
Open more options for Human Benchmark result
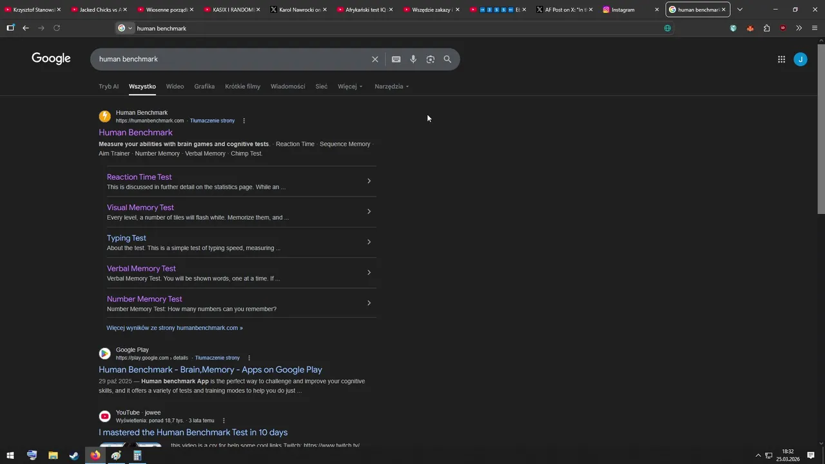(x=244, y=121)
